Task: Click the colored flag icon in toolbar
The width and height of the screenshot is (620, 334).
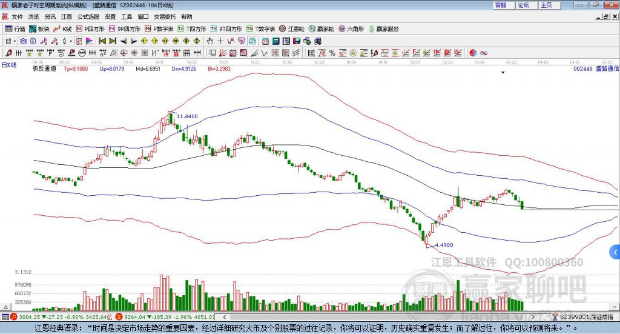Action: click(x=90, y=41)
